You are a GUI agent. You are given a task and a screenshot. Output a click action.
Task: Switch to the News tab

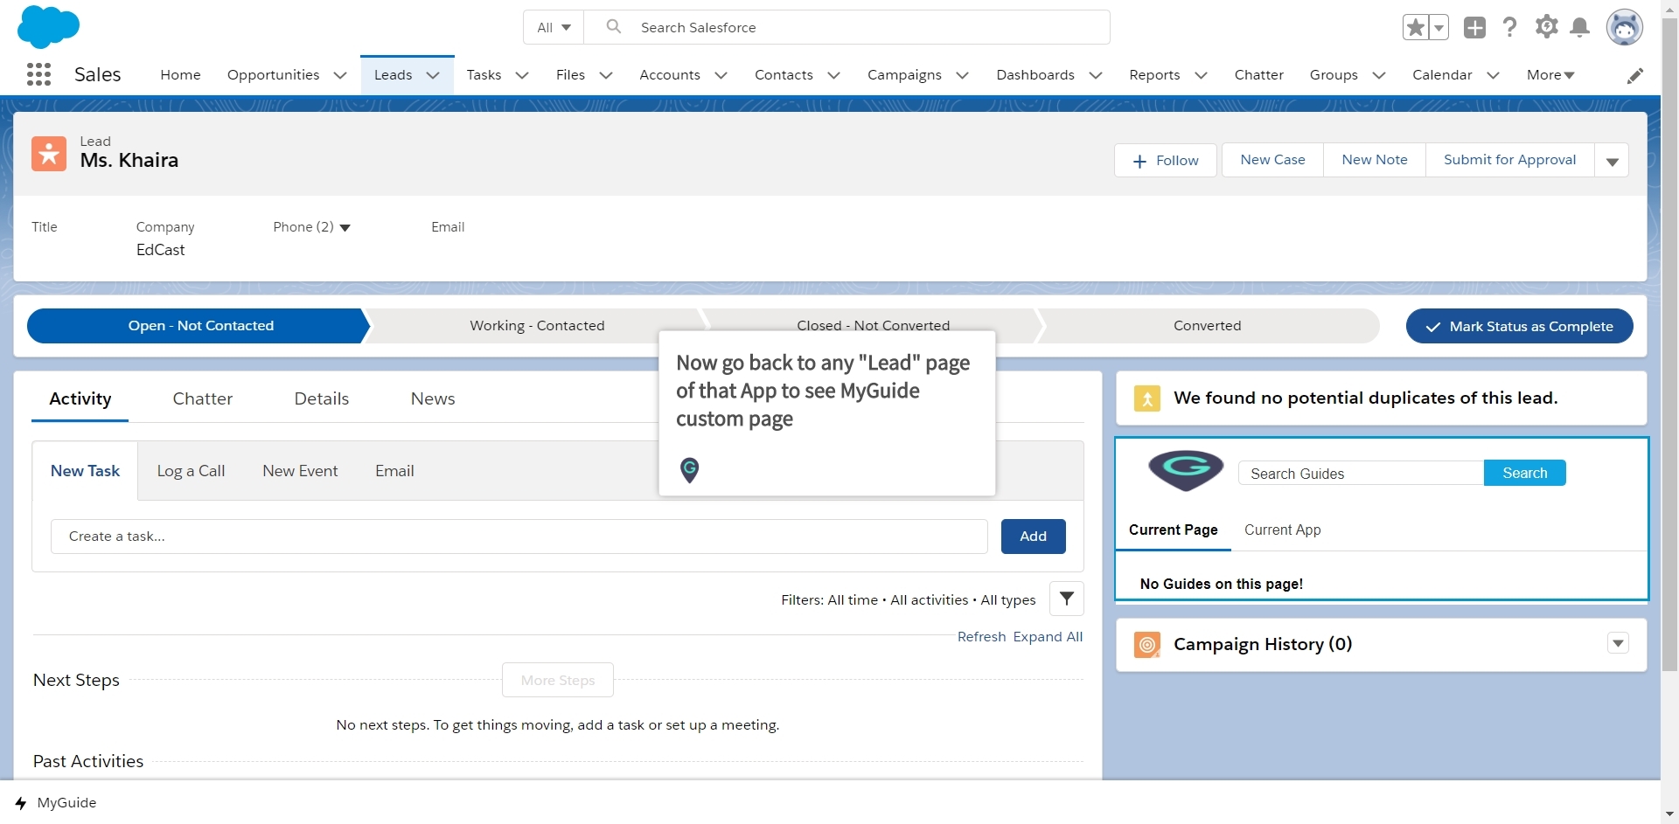pos(433,398)
